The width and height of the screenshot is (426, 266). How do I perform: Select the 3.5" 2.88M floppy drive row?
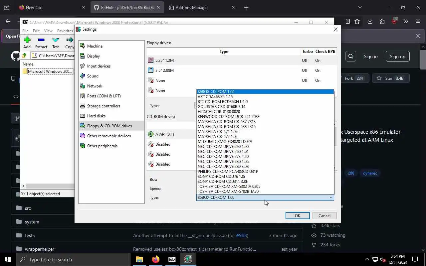pos(242,70)
